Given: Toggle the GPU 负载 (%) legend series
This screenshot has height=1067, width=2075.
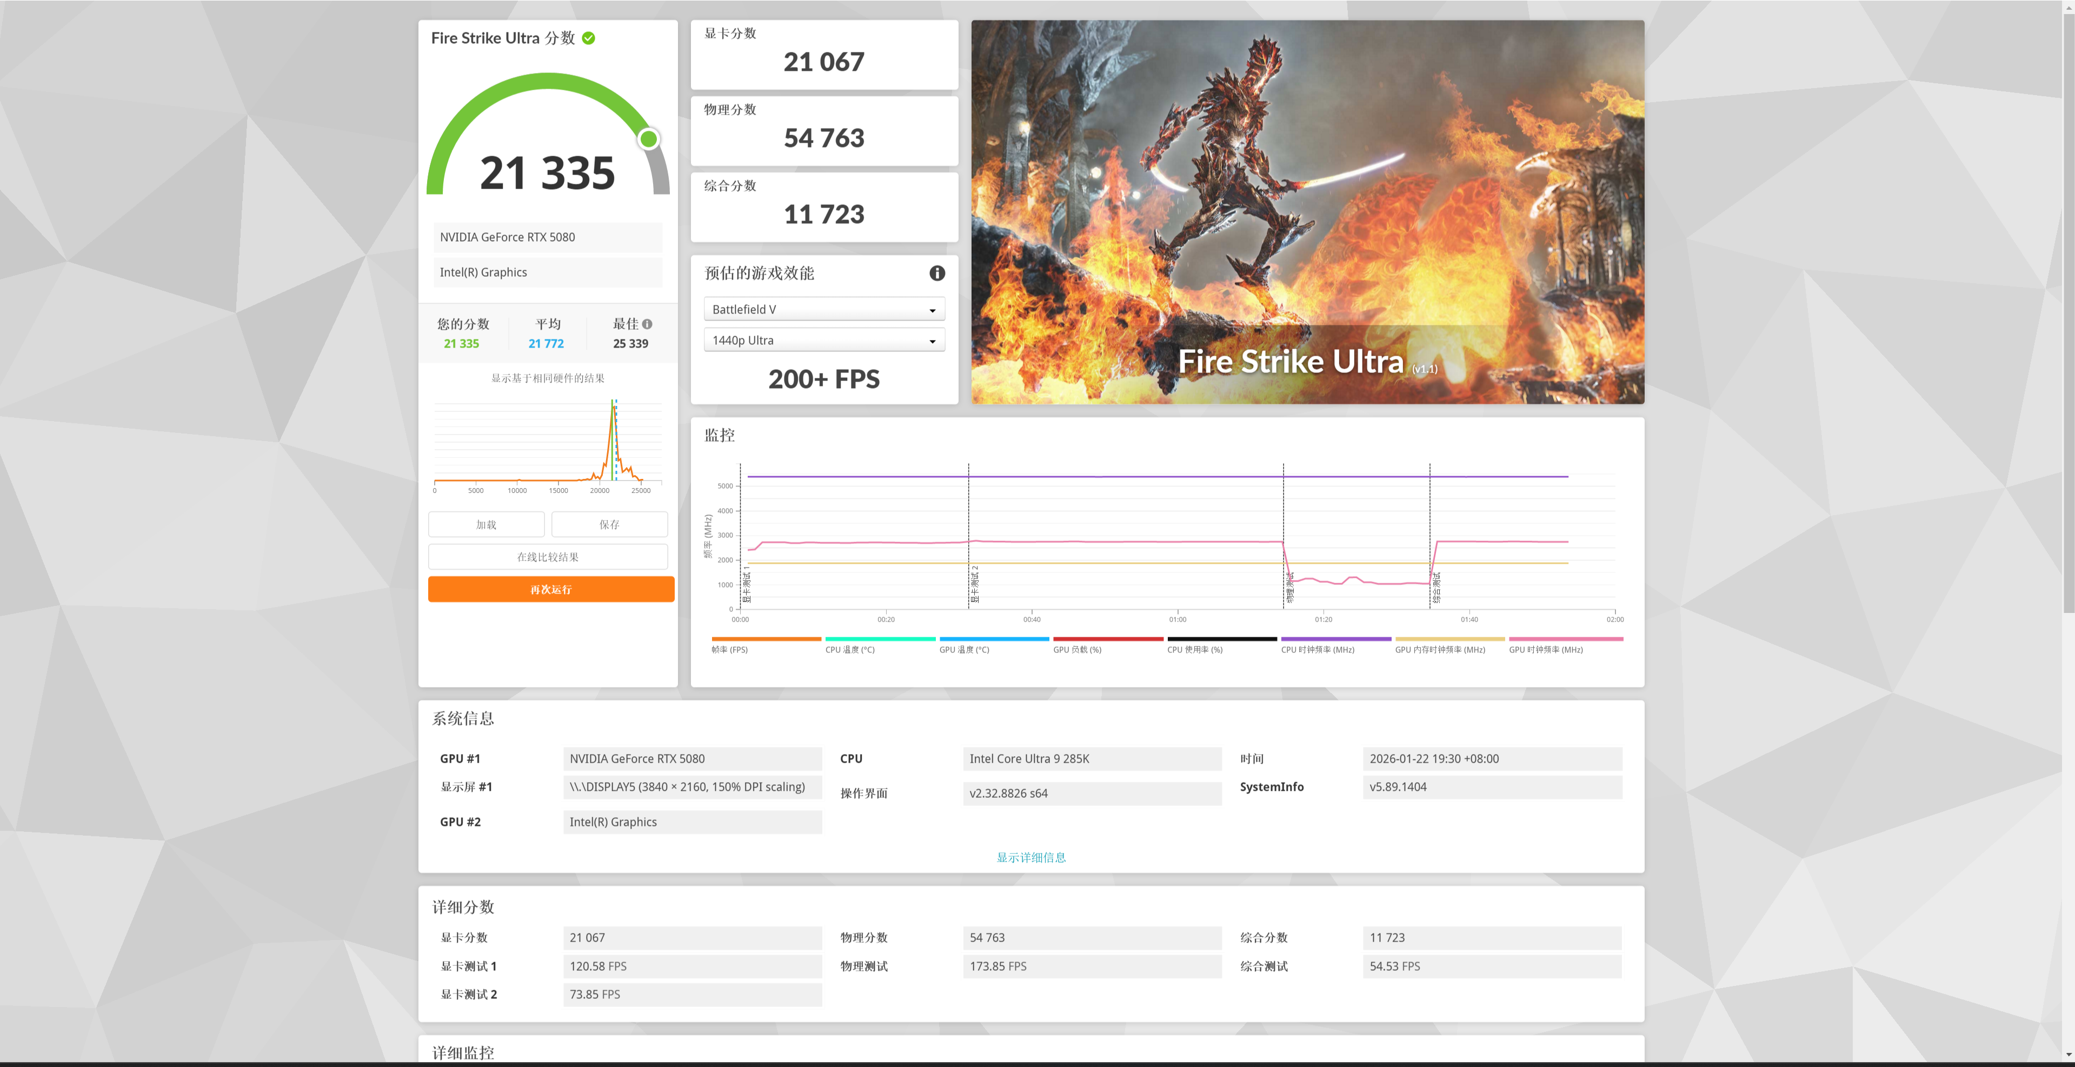Looking at the screenshot, I should (x=1077, y=649).
